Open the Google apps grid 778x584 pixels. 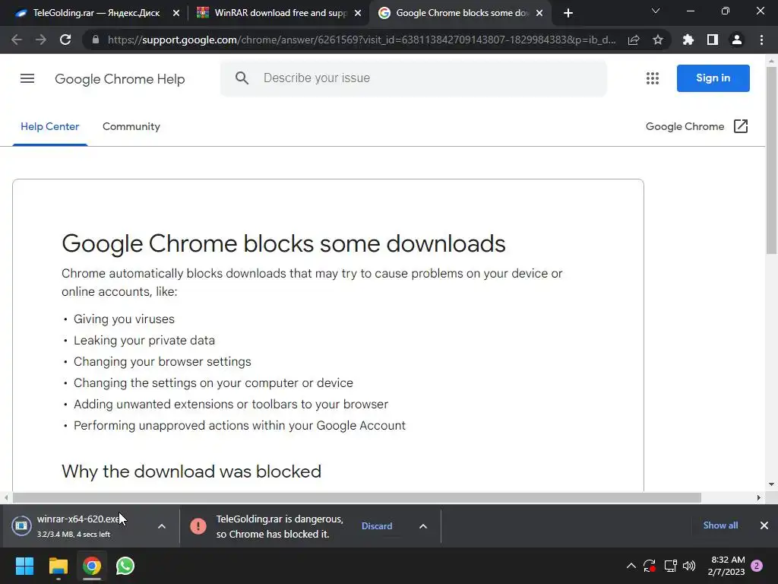point(653,78)
